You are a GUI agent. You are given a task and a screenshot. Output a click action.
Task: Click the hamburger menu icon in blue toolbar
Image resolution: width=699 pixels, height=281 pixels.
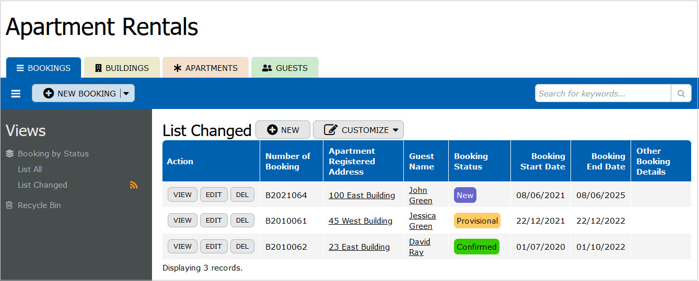(x=16, y=94)
